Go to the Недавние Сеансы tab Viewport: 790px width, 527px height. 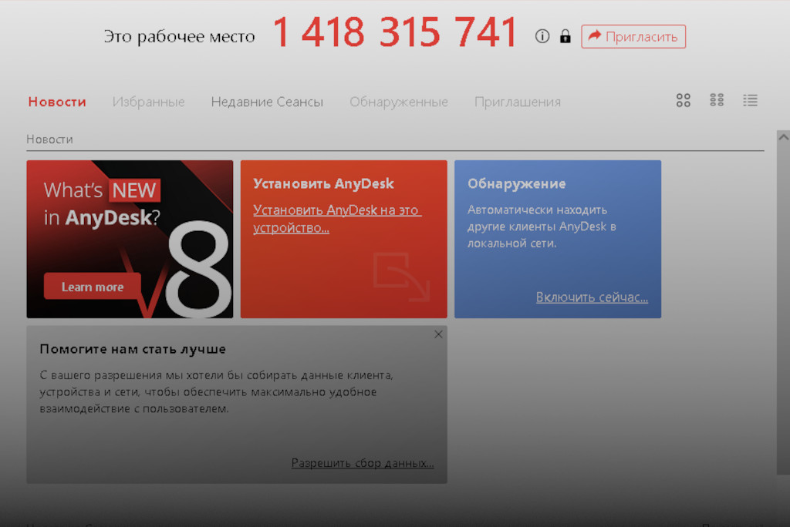pos(267,102)
